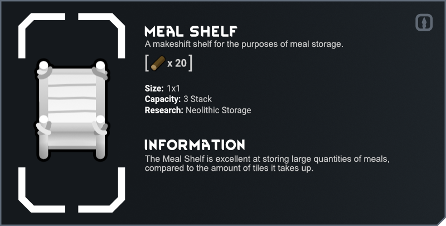This screenshot has width=446, height=226.
Task: Click the 'x 20' wood quantity
Action: [x=177, y=63]
